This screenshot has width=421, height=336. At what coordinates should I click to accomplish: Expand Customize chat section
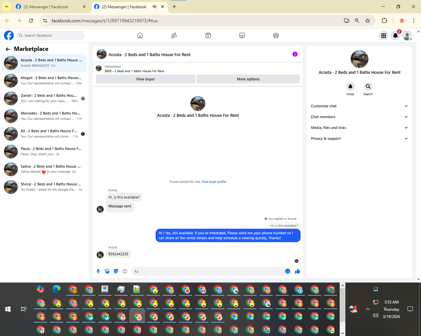click(359, 106)
